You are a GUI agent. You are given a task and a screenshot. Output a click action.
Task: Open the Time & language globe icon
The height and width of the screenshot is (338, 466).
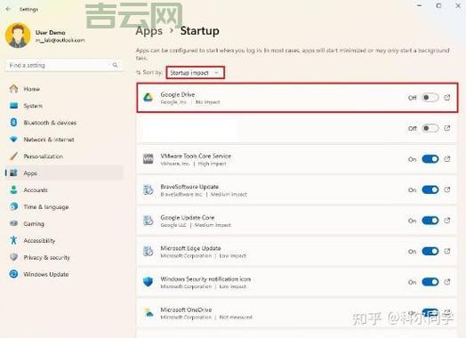click(13, 206)
